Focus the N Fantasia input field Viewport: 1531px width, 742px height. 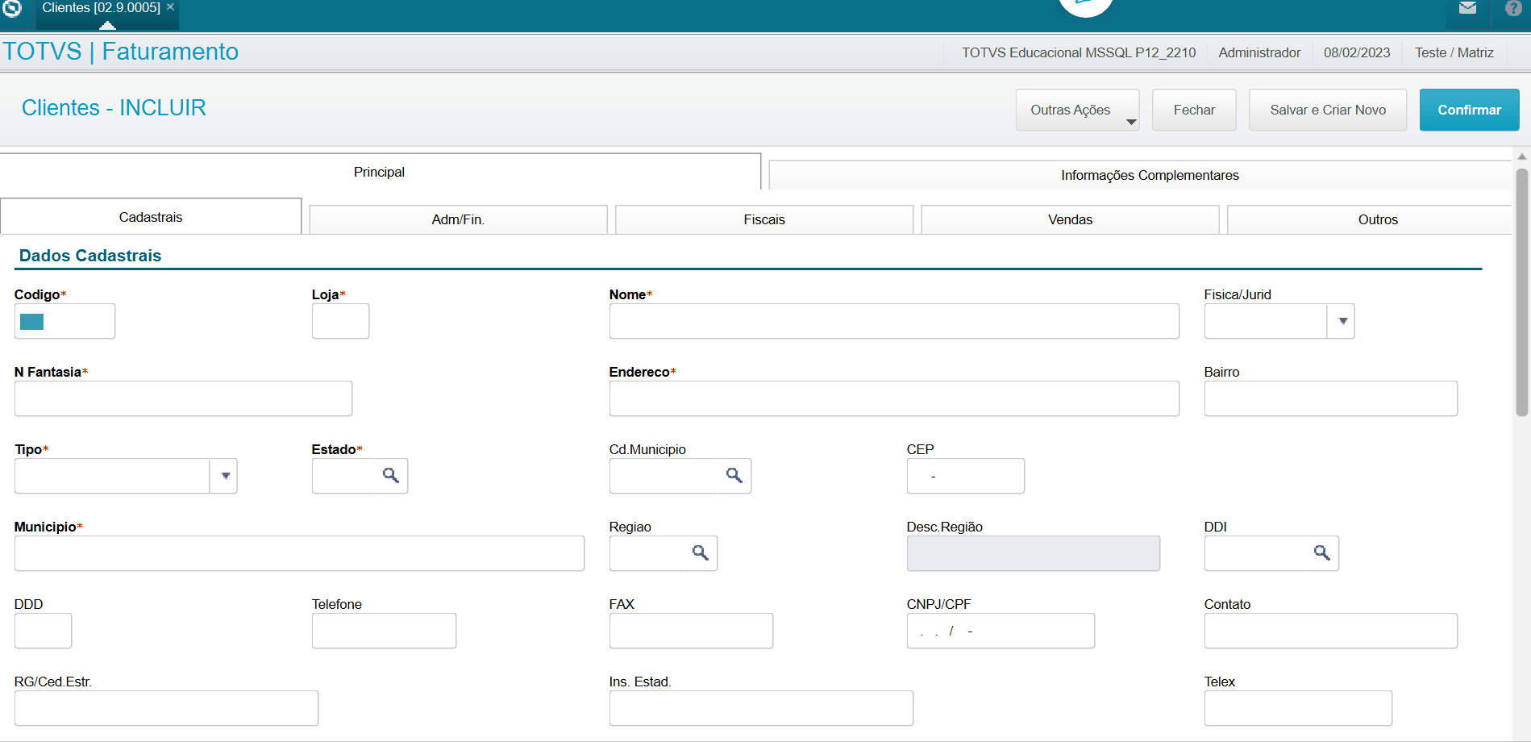point(183,398)
